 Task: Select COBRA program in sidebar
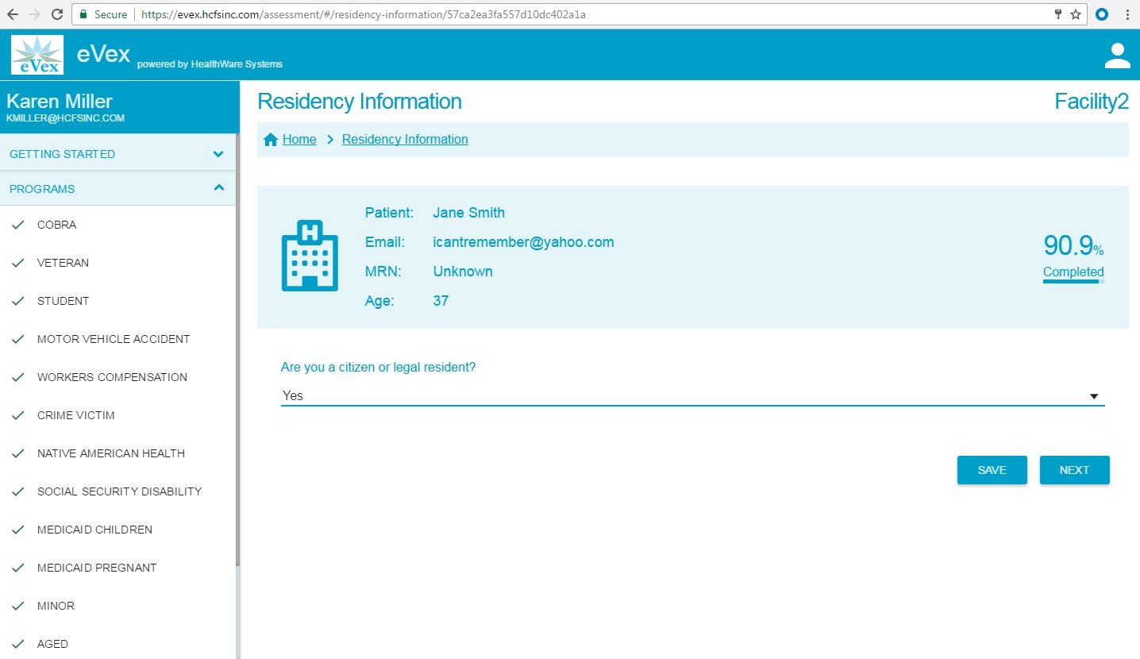point(57,225)
